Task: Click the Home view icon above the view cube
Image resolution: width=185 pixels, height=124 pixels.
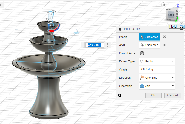Action: pyautogui.click(x=163, y=4)
